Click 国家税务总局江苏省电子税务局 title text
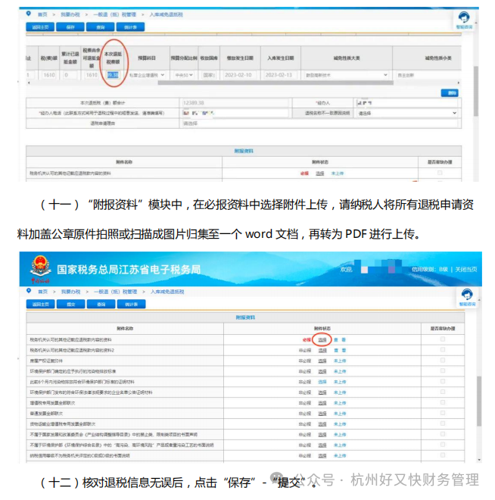 [x=129, y=270]
